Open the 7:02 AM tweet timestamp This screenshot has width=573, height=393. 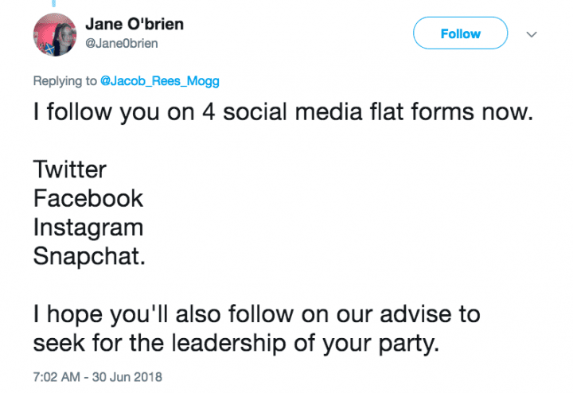(x=57, y=376)
